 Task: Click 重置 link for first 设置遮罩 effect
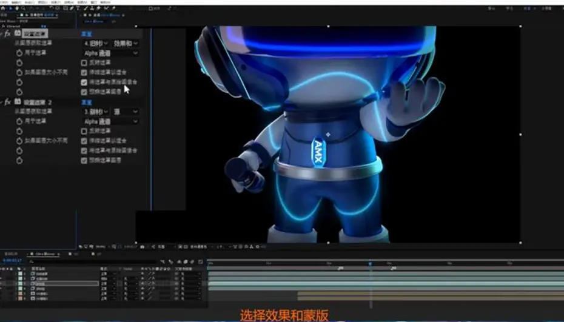tap(87, 34)
